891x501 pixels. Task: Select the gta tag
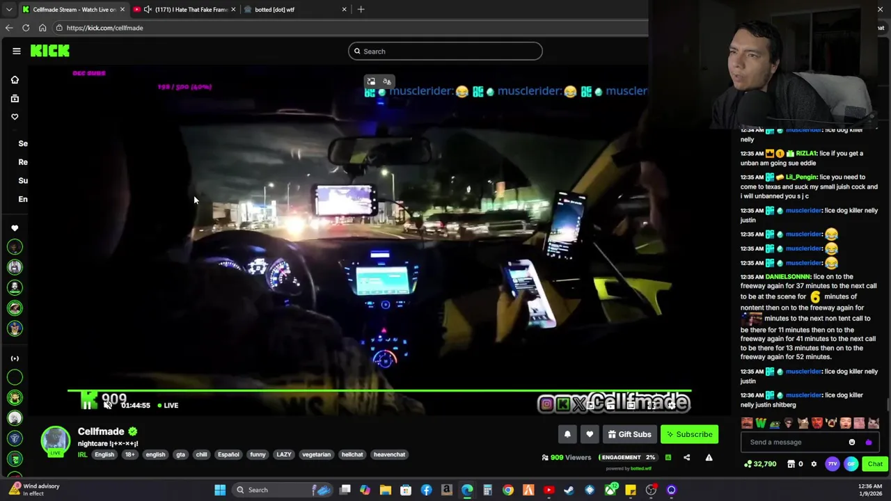[x=180, y=454]
